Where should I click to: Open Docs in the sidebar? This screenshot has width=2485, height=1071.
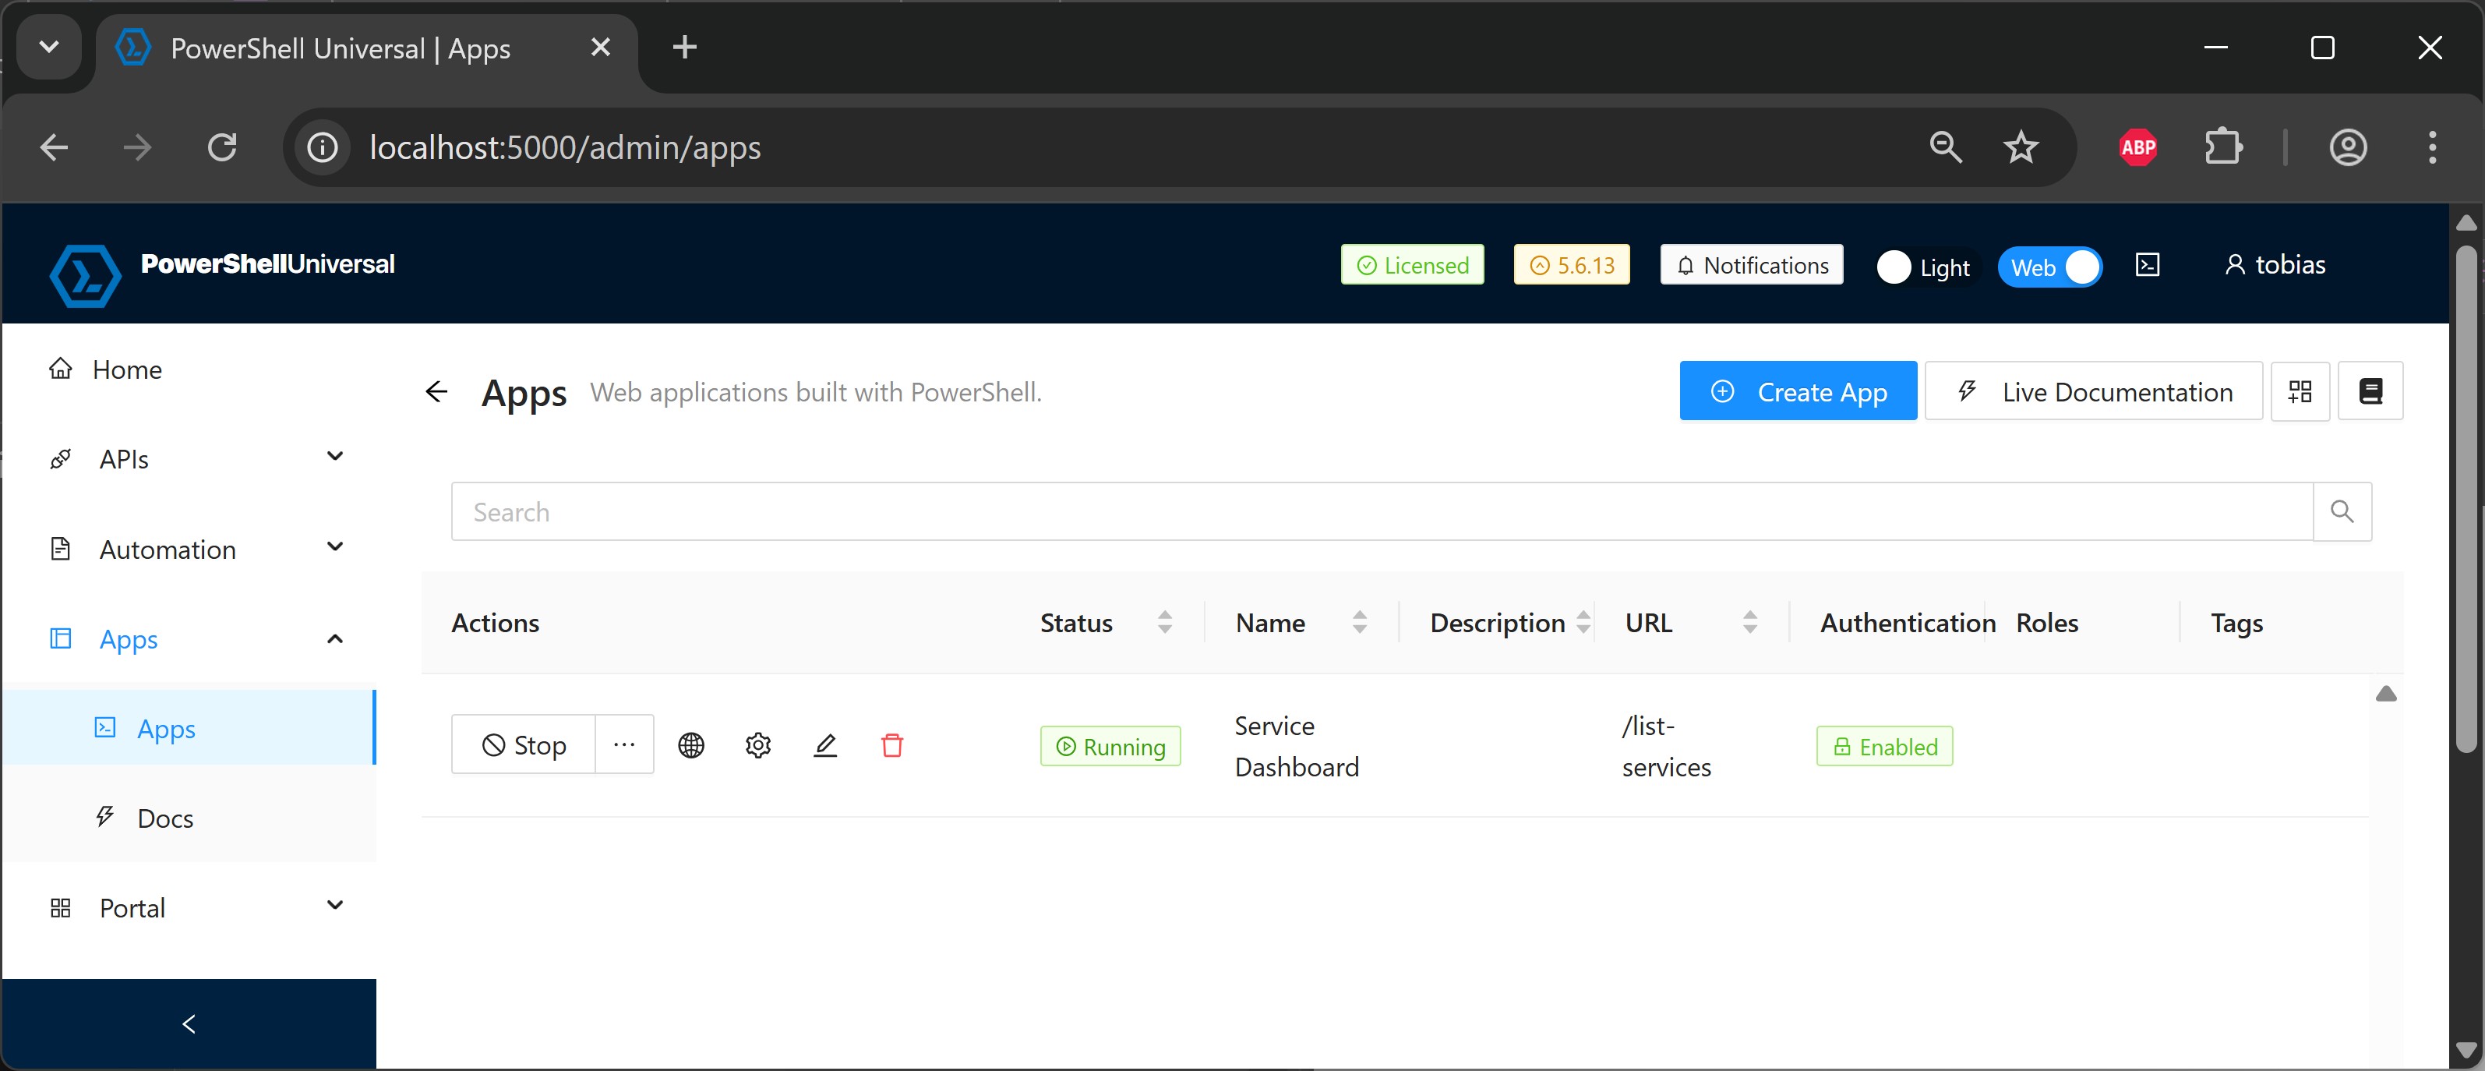click(165, 818)
